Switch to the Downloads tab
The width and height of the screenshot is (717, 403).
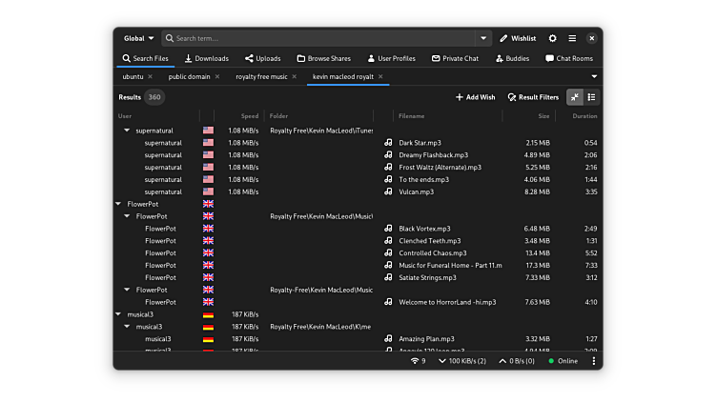pyautogui.click(x=206, y=58)
